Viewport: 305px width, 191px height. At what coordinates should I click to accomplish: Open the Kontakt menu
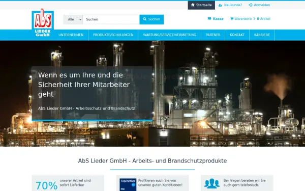237,35
